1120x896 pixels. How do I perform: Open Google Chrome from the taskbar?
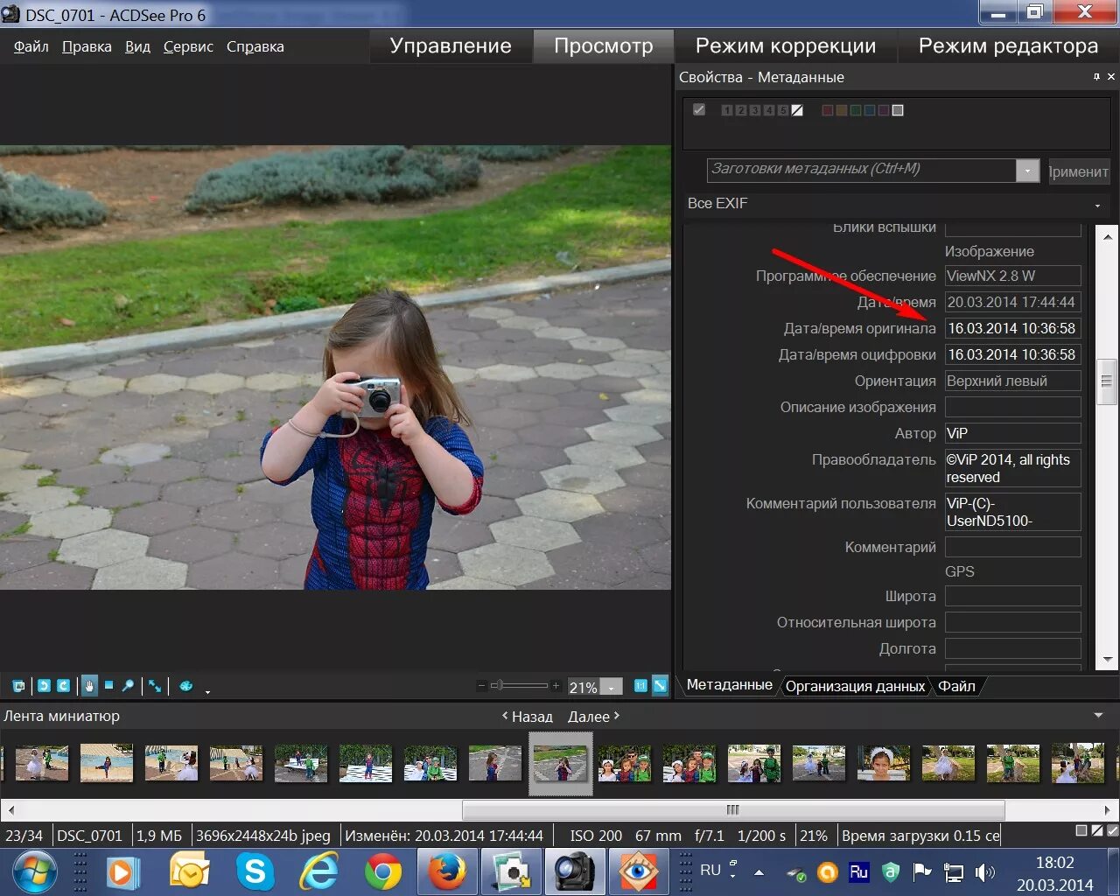pos(382,871)
